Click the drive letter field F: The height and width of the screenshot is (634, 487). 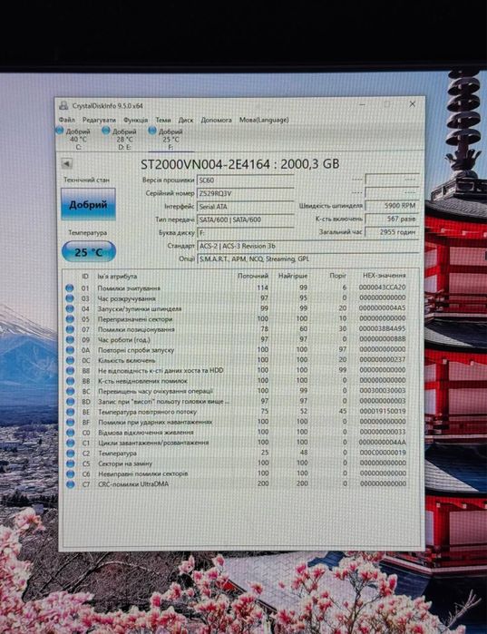click(246, 233)
